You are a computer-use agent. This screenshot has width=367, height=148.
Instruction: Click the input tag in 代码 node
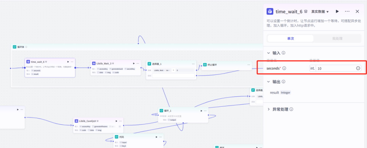123,142
